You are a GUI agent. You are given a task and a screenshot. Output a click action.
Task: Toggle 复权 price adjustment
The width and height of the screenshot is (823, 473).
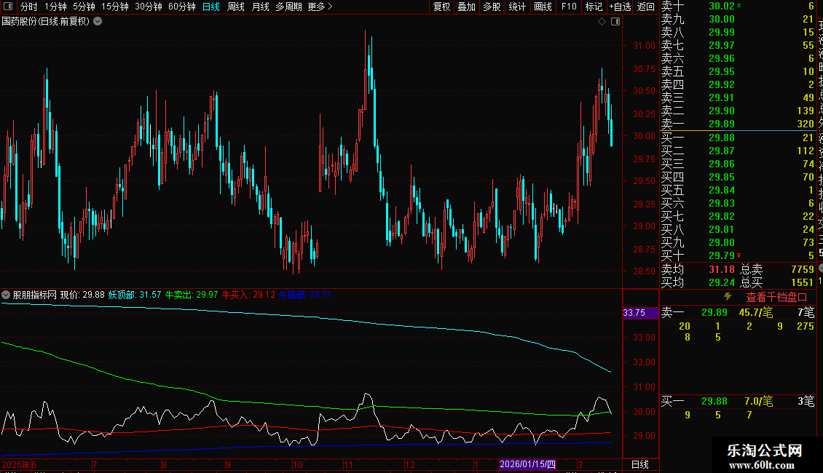[441, 7]
